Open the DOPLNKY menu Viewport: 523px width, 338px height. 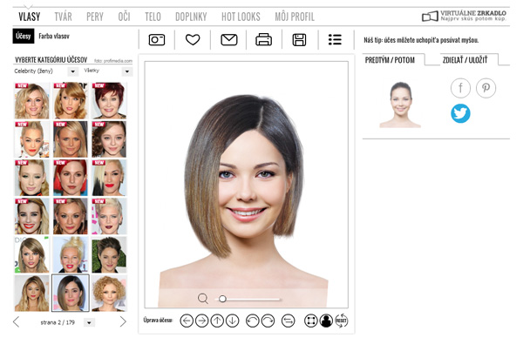191,17
